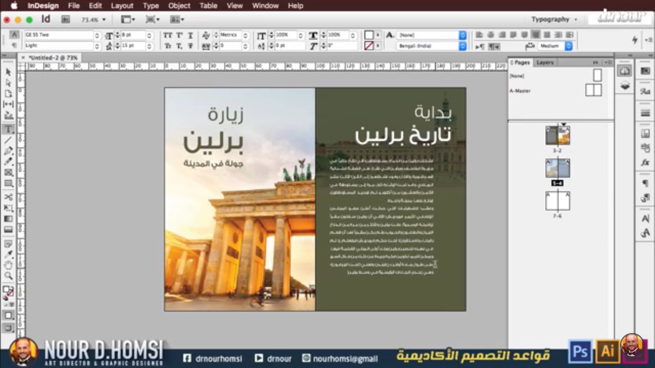655x368 pixels.
Task: Open the File menu
Action: tap(74, 5)
